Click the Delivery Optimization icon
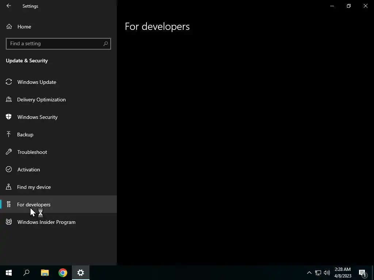Viewport: 374px width, 280px height. click(9, 99)
